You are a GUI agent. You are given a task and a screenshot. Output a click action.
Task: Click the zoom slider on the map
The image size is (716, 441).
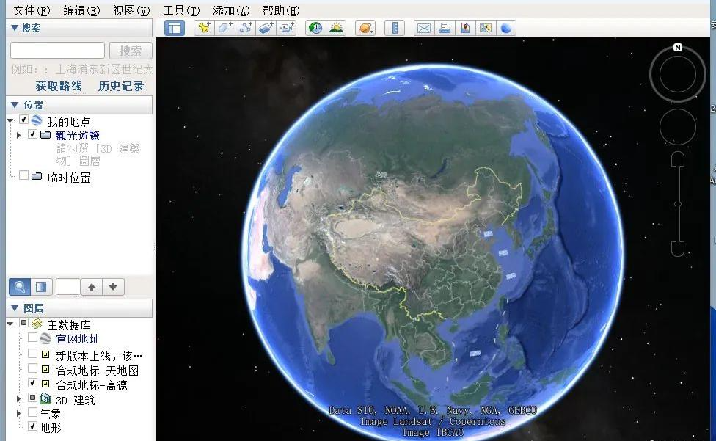coord(678,203)
